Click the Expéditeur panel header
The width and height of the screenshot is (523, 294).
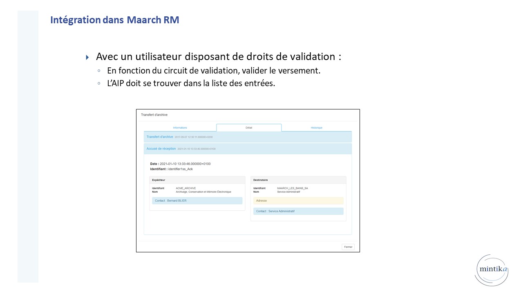[197, 180]
